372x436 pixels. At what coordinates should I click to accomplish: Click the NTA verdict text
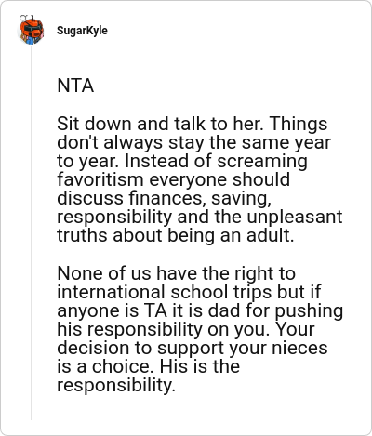pyautogui.click(x=75, y=86)
